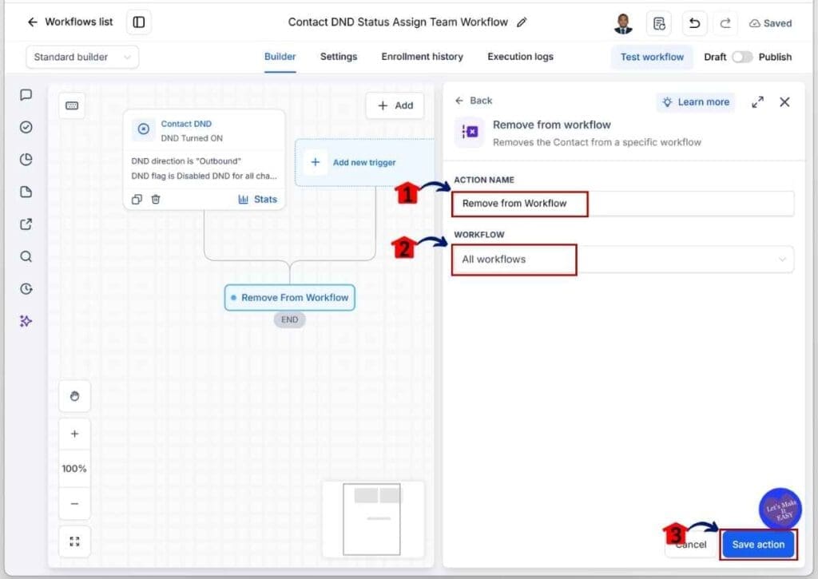
Task: Click the Cancel button
Action: [689, 545]
